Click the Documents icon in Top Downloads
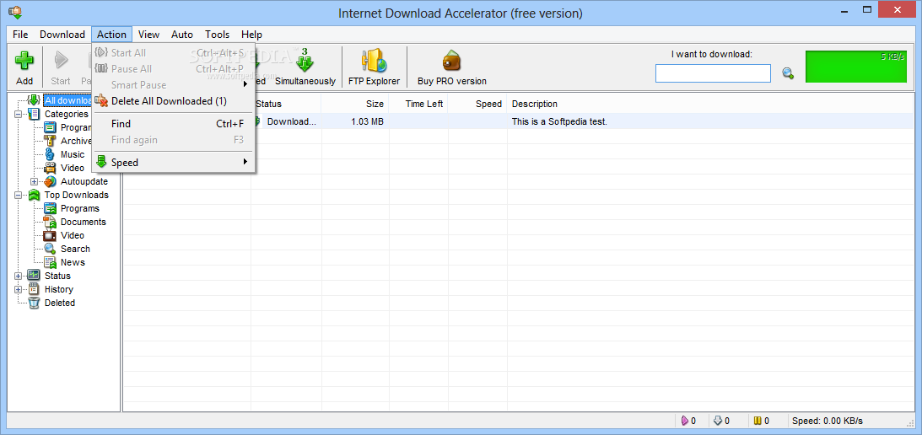922x435 pixels. pyautogui.click(x=50, y=223)
